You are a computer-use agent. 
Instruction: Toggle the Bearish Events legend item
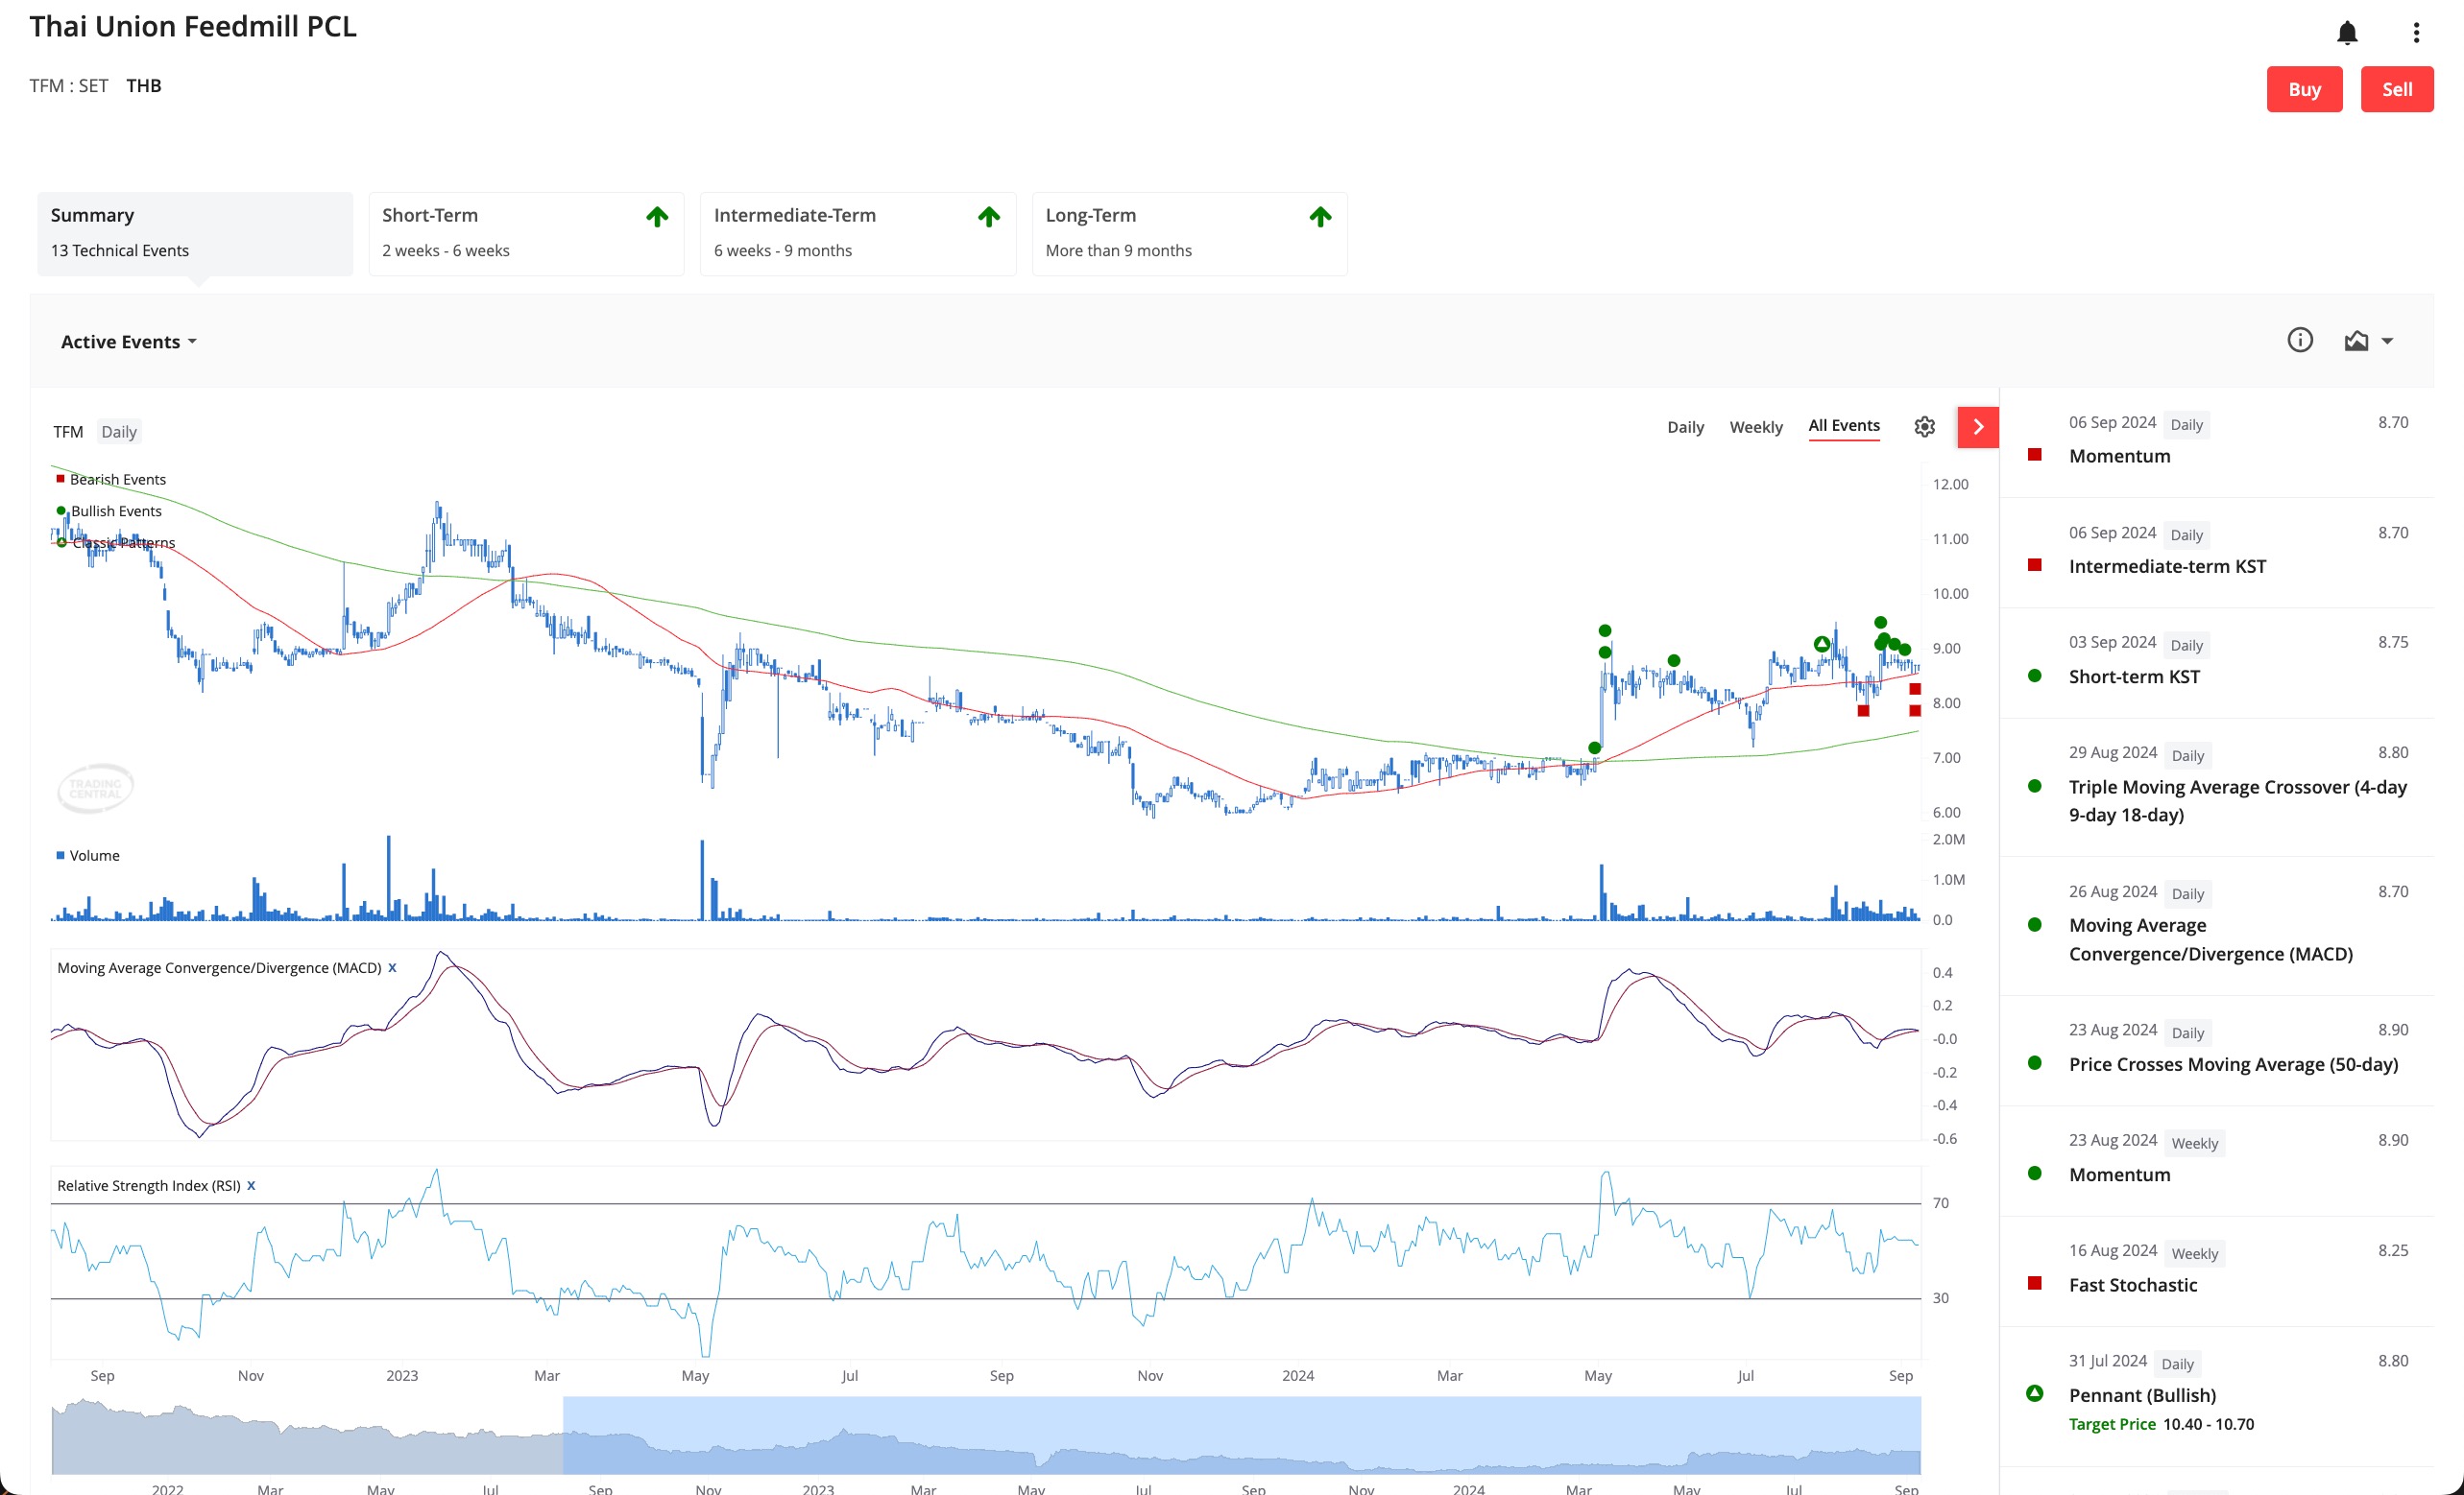pos(111,479)
